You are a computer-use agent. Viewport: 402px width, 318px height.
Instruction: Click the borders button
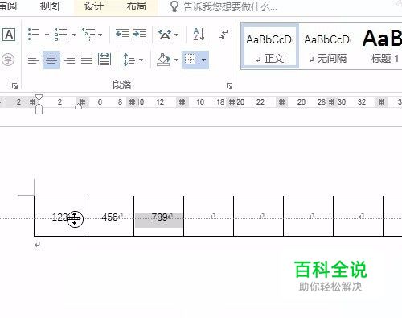191,60
